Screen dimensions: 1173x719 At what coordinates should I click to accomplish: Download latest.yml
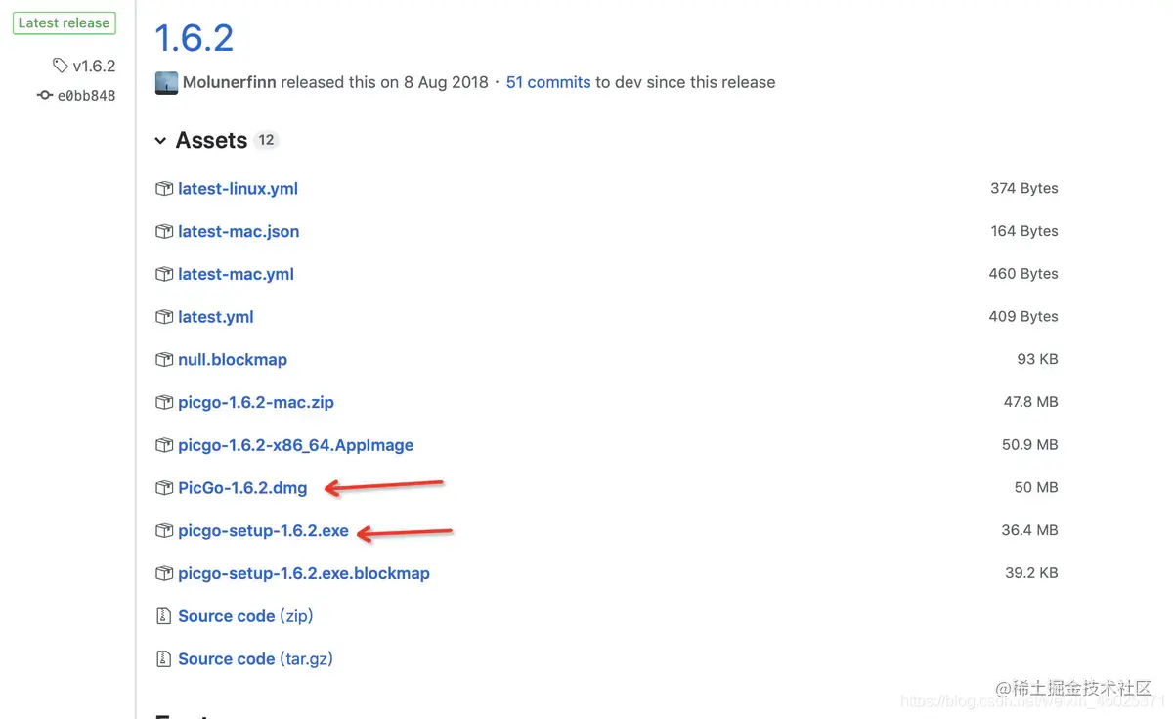pyautogui.click(x=216, y=317)
